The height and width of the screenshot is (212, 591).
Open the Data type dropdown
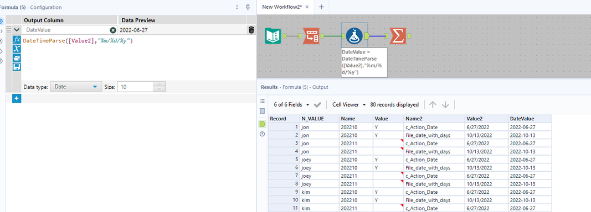pos(76,87)
